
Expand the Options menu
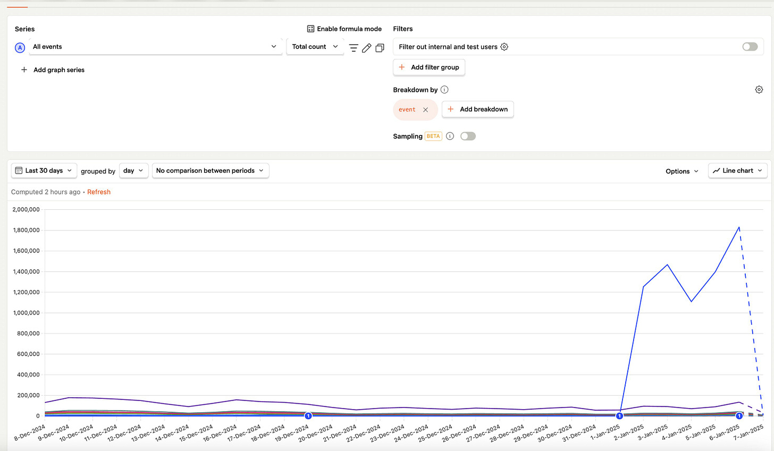coord(682,171)
